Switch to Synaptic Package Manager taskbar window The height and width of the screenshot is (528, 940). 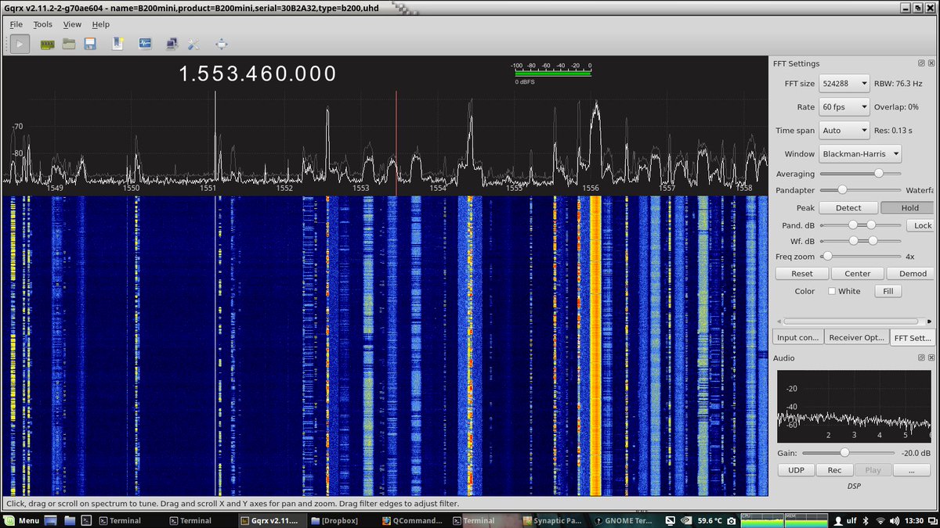click(552, 520)
